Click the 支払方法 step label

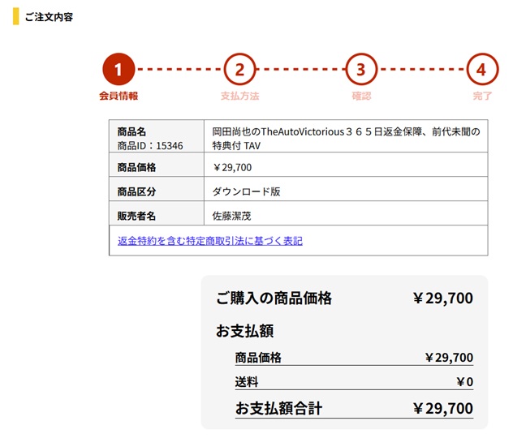pos(239,96)
